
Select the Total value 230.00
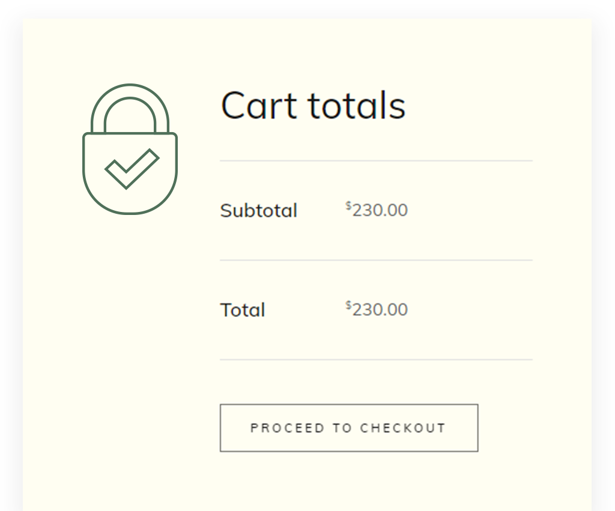(380, 310)
